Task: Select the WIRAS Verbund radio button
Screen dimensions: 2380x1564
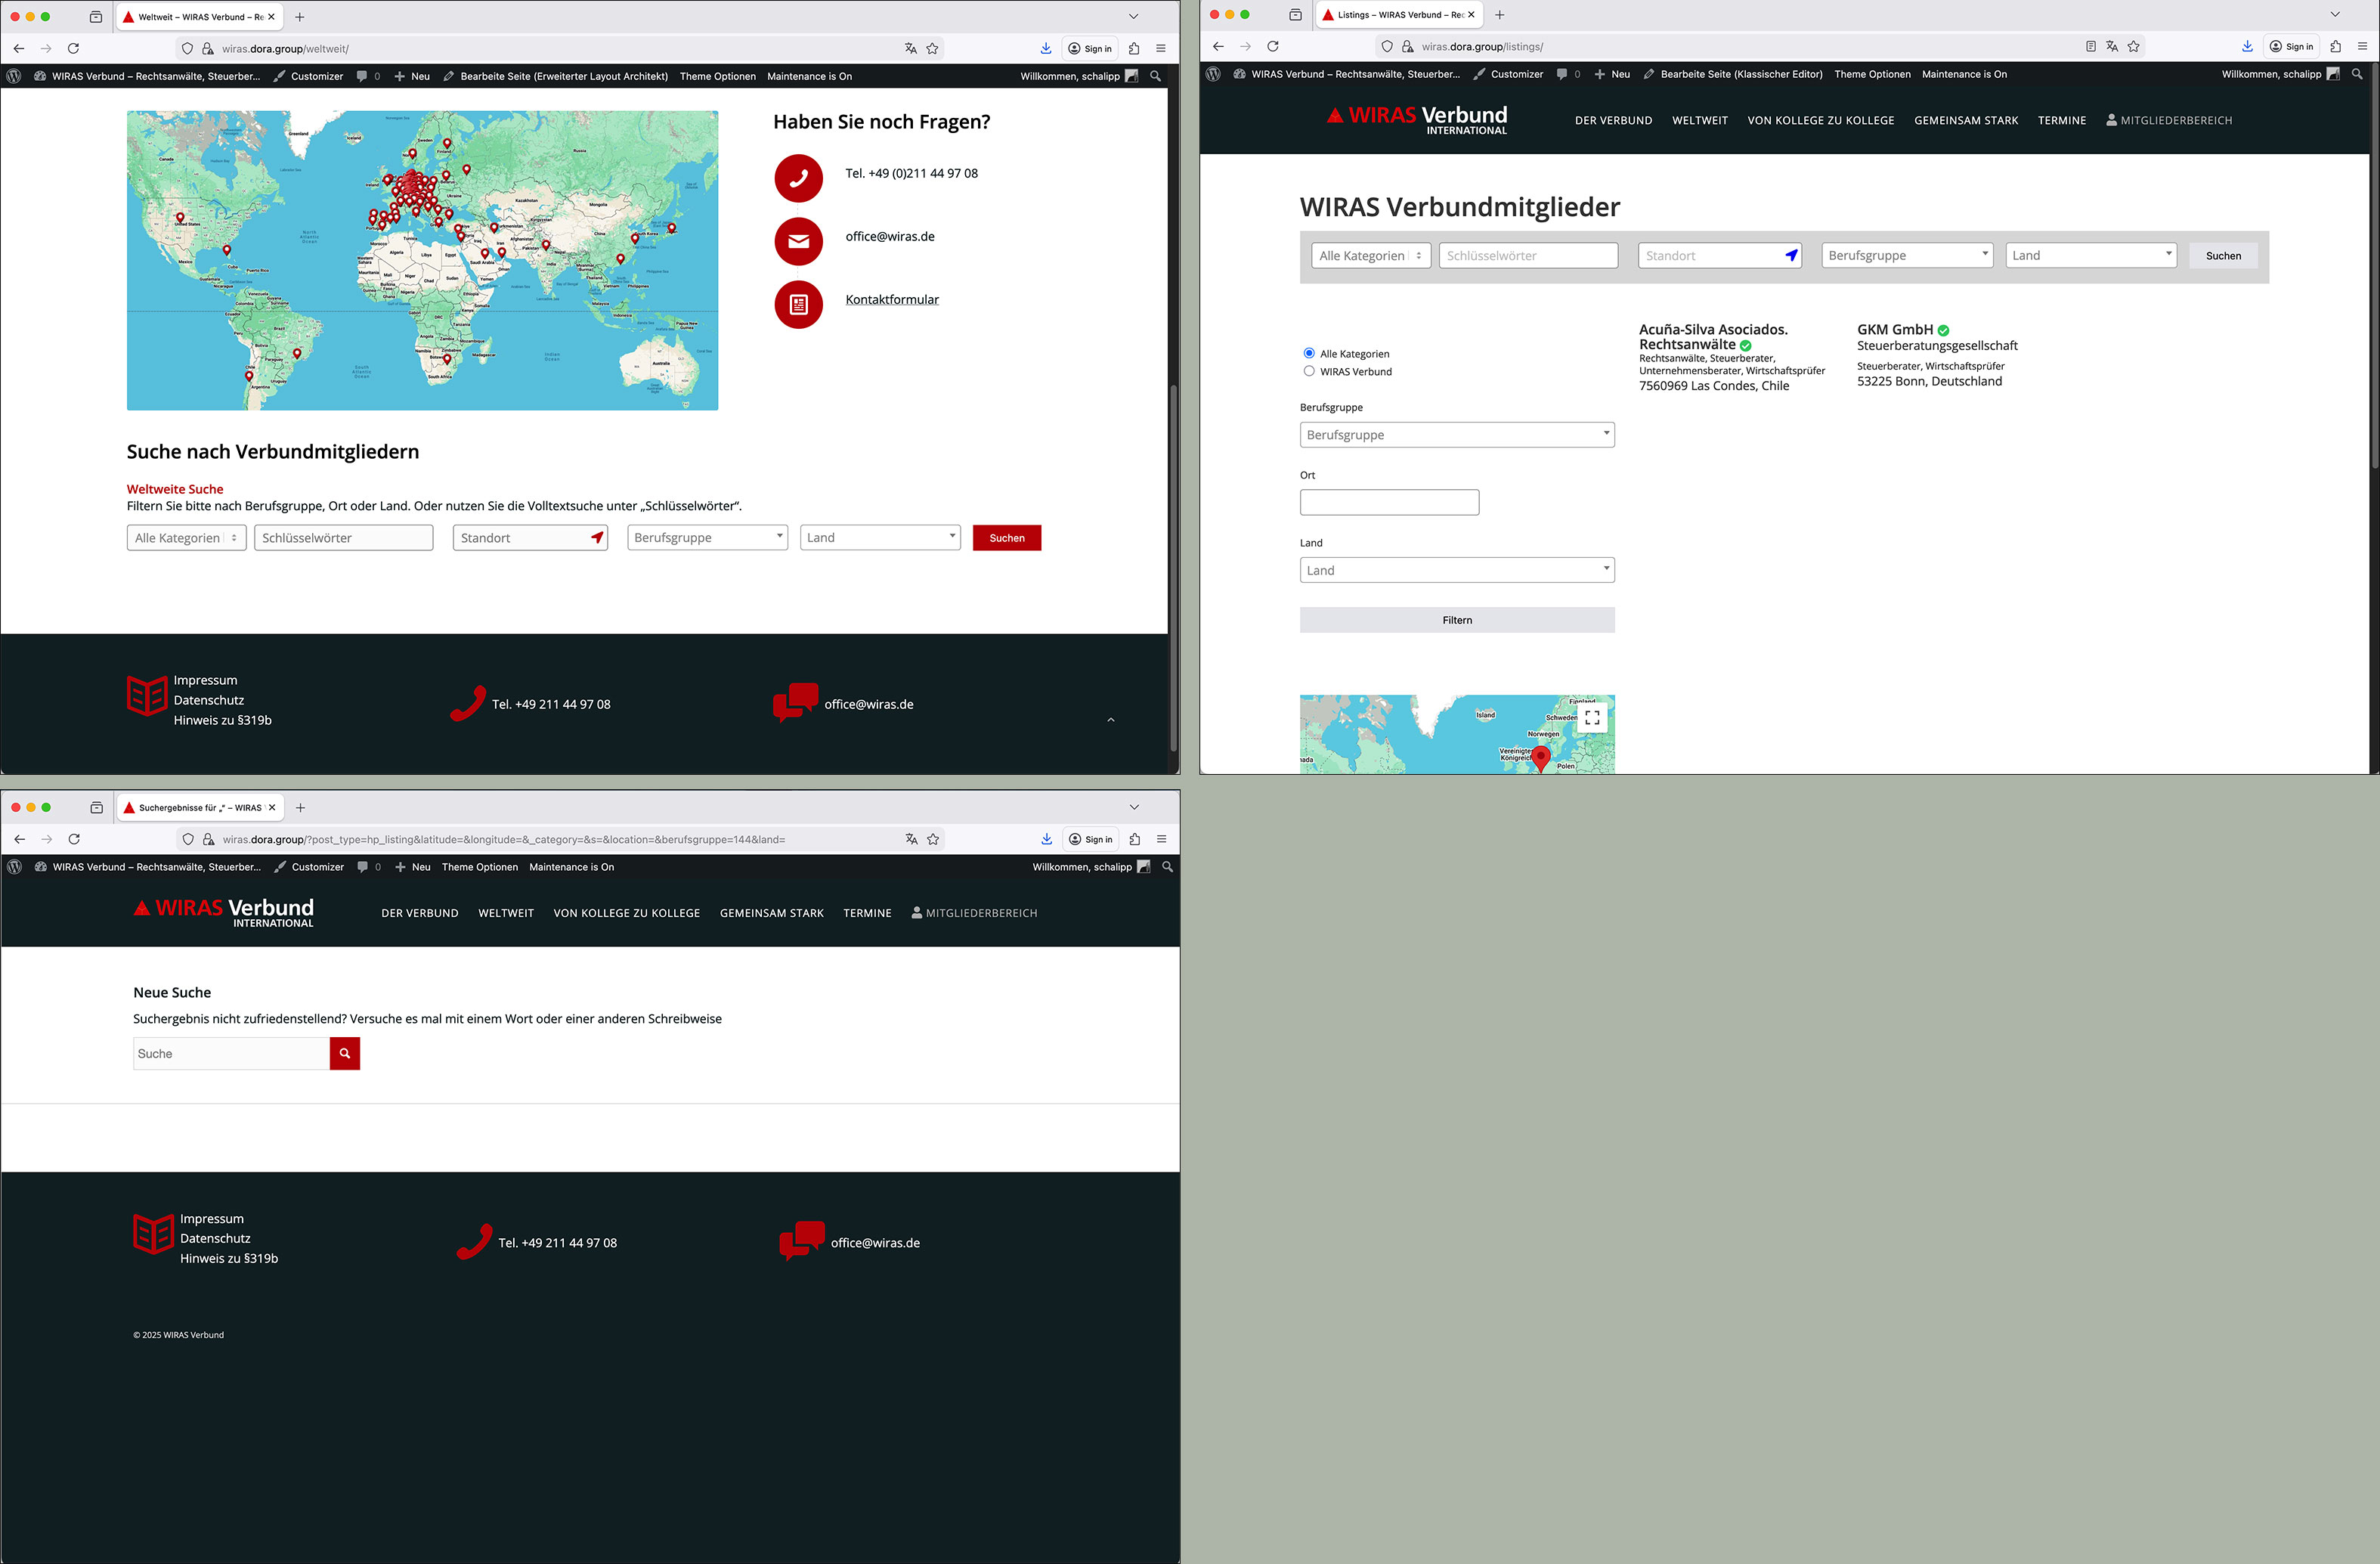Action: pos(1309,371)
